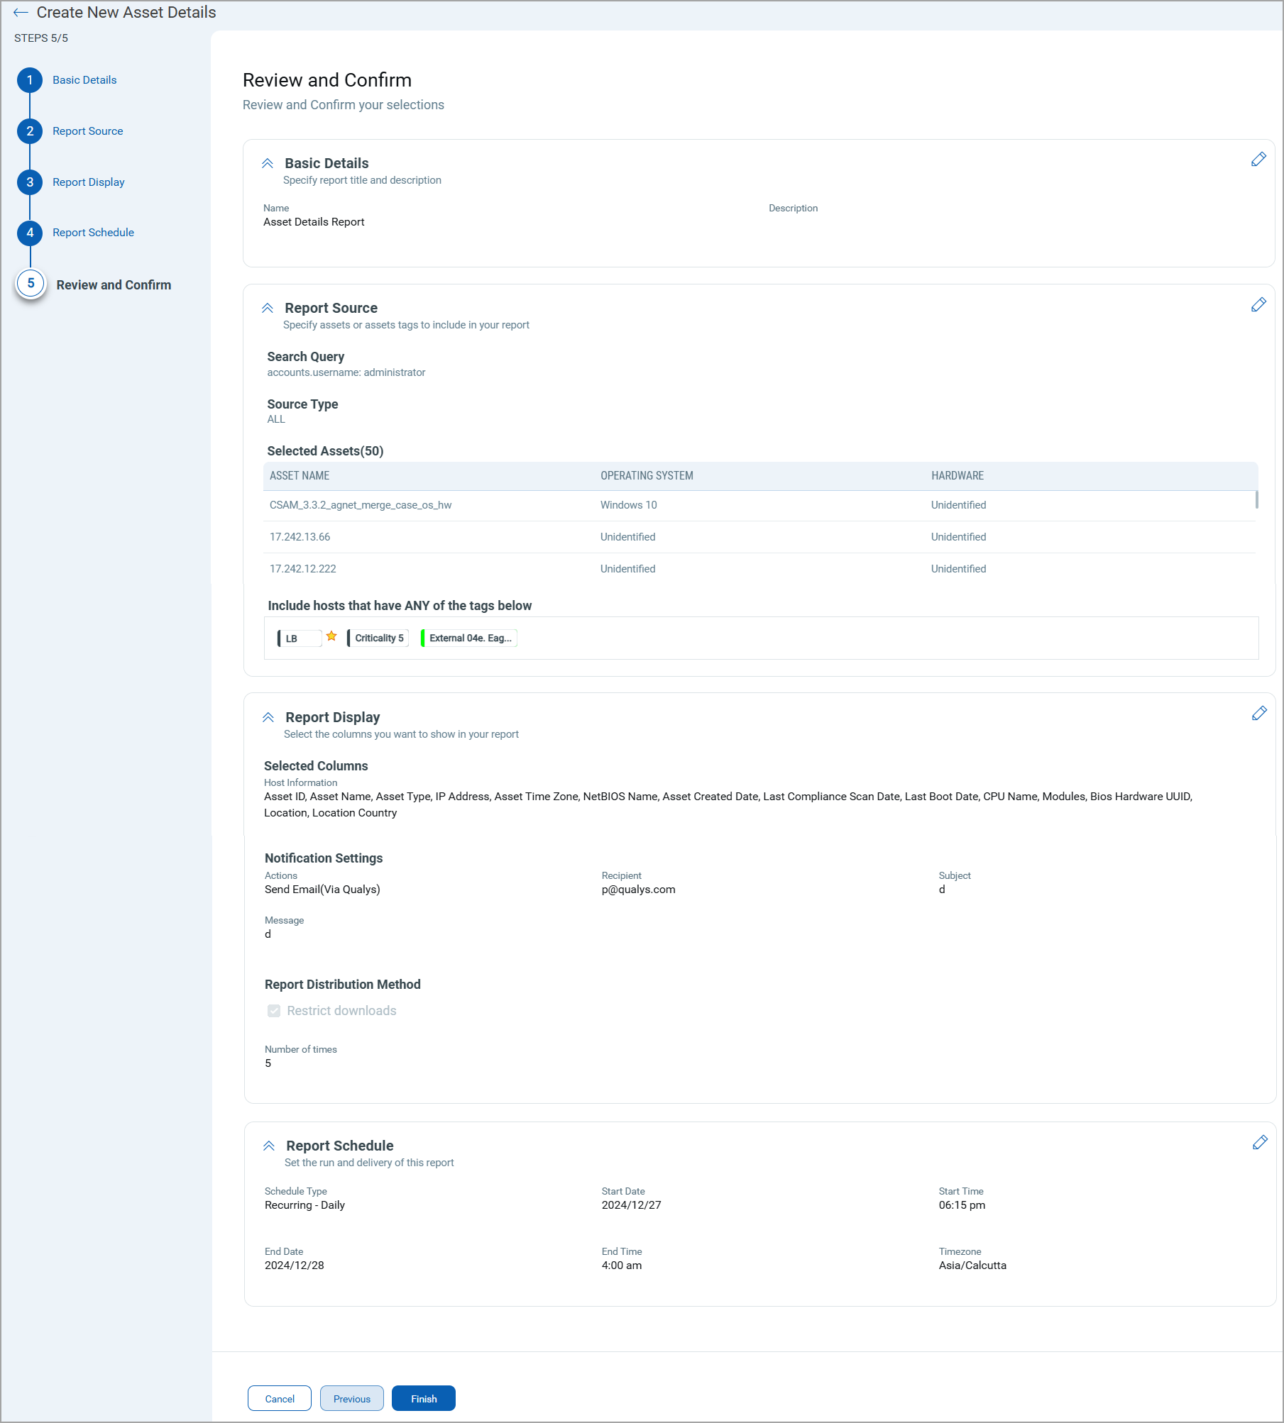Select the Review and Confirm step label
This screenshot has width=1284, height=1423.
[x=114, y=285]
